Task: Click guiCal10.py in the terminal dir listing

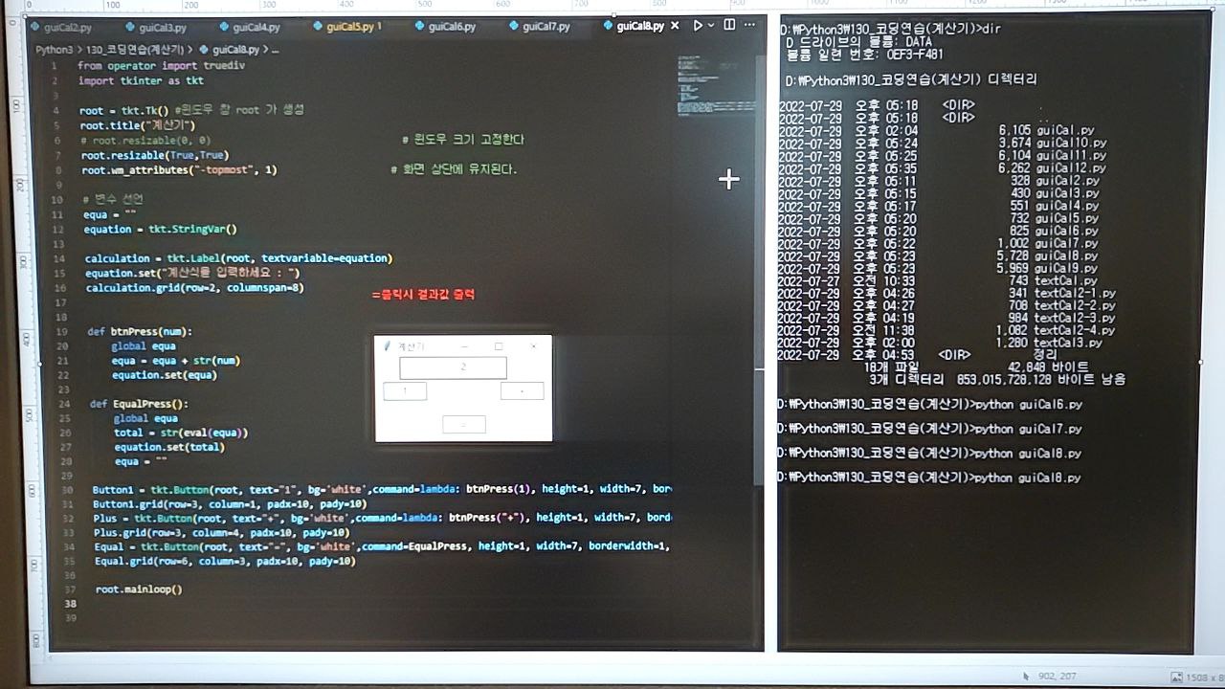Action: tap(1071, 143)
